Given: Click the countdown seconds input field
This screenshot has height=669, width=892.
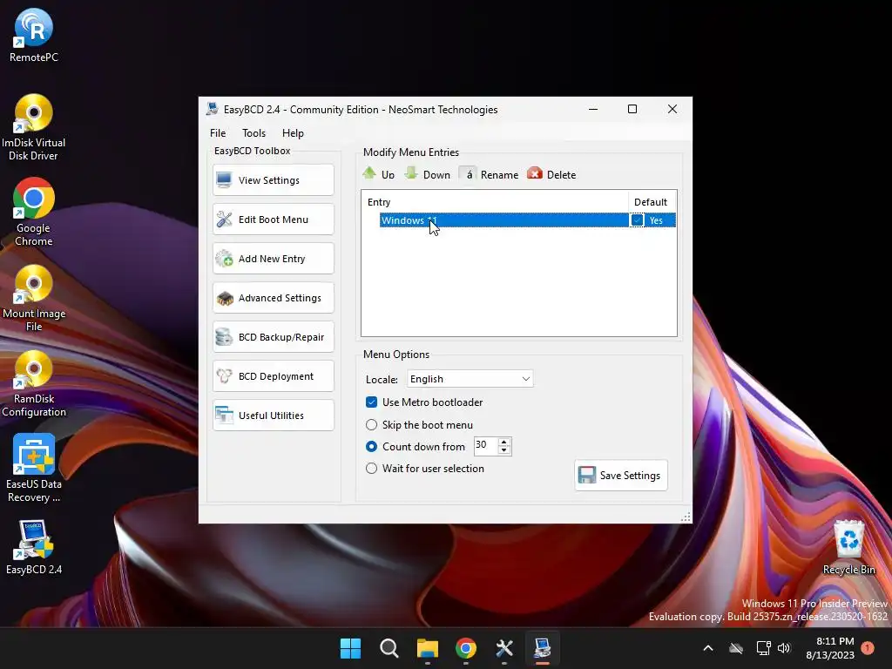Looking at the screenshot, I should pyautogui.click(x=485, y=445).
